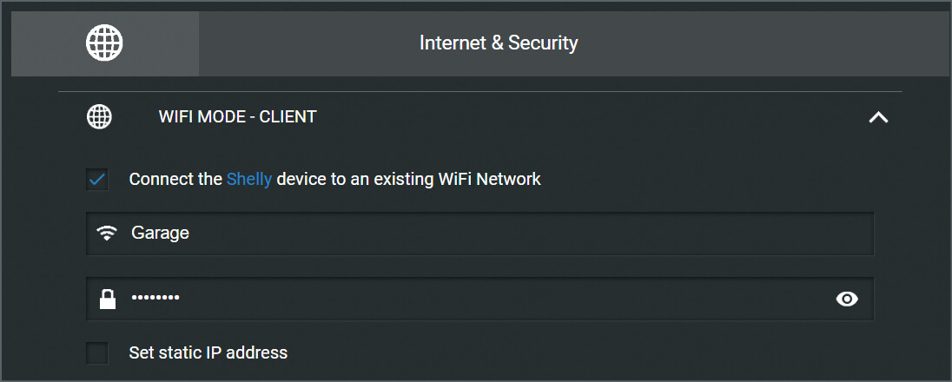
Task: Click the WiFi signal icon in the network field
Action: click(107, 233)
